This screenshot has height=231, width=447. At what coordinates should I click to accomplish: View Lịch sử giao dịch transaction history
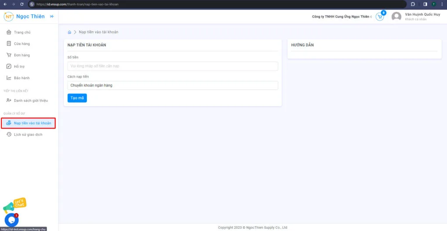28,134
